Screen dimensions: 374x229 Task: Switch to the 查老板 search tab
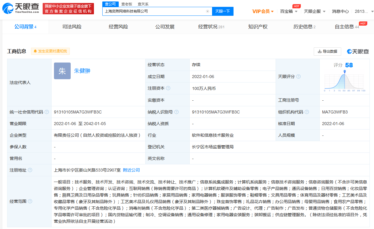(x=127, y=4)
